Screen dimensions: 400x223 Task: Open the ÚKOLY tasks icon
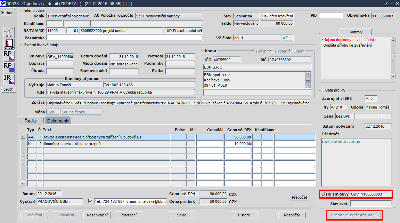coord(9,44)
